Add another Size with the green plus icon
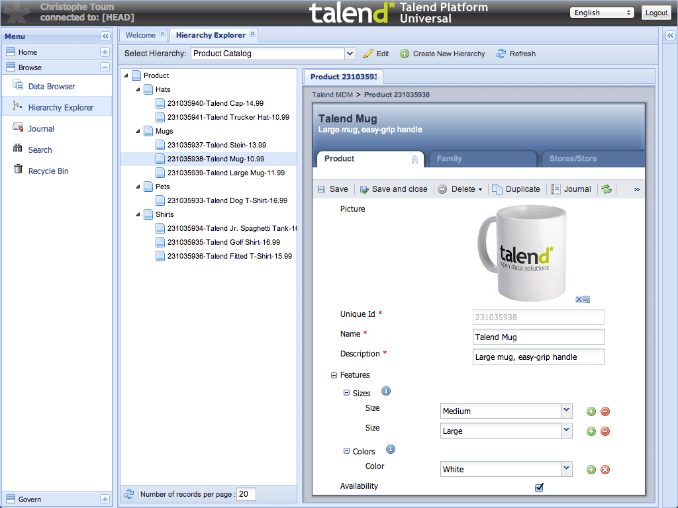The height and width of the screenshot is (508, 678). click(x=591, y=411)
